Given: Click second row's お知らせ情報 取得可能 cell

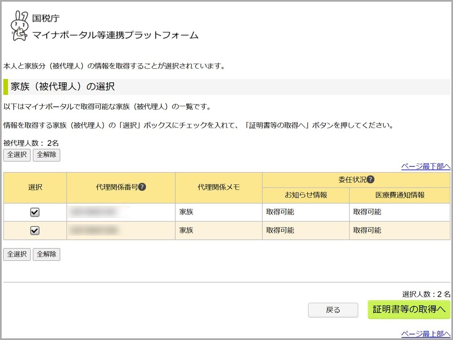Looking at the screenshot, I should click(305, 231).
